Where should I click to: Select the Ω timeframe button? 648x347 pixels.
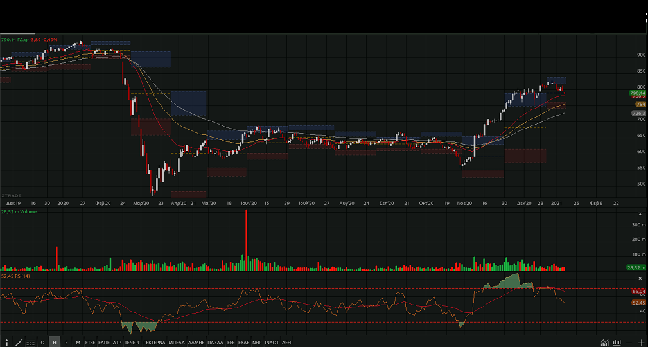(42, 343)
